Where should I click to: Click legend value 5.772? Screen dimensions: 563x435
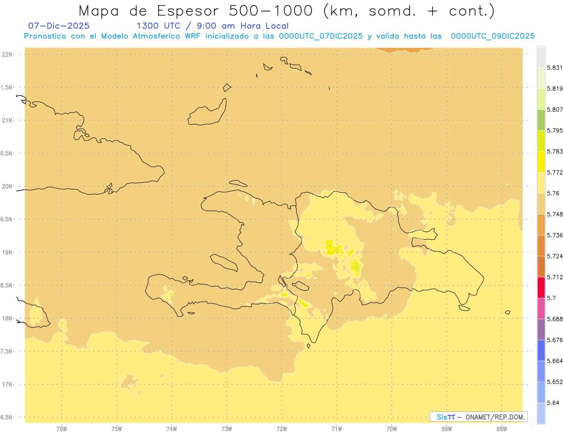555,172
